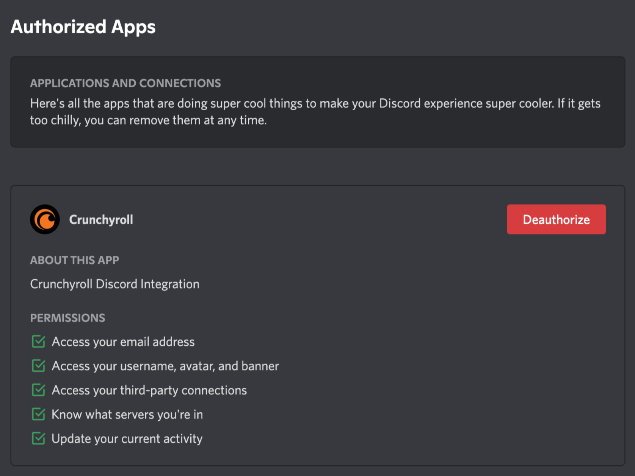Click the Crunchyroll app name link

(101, 219)
